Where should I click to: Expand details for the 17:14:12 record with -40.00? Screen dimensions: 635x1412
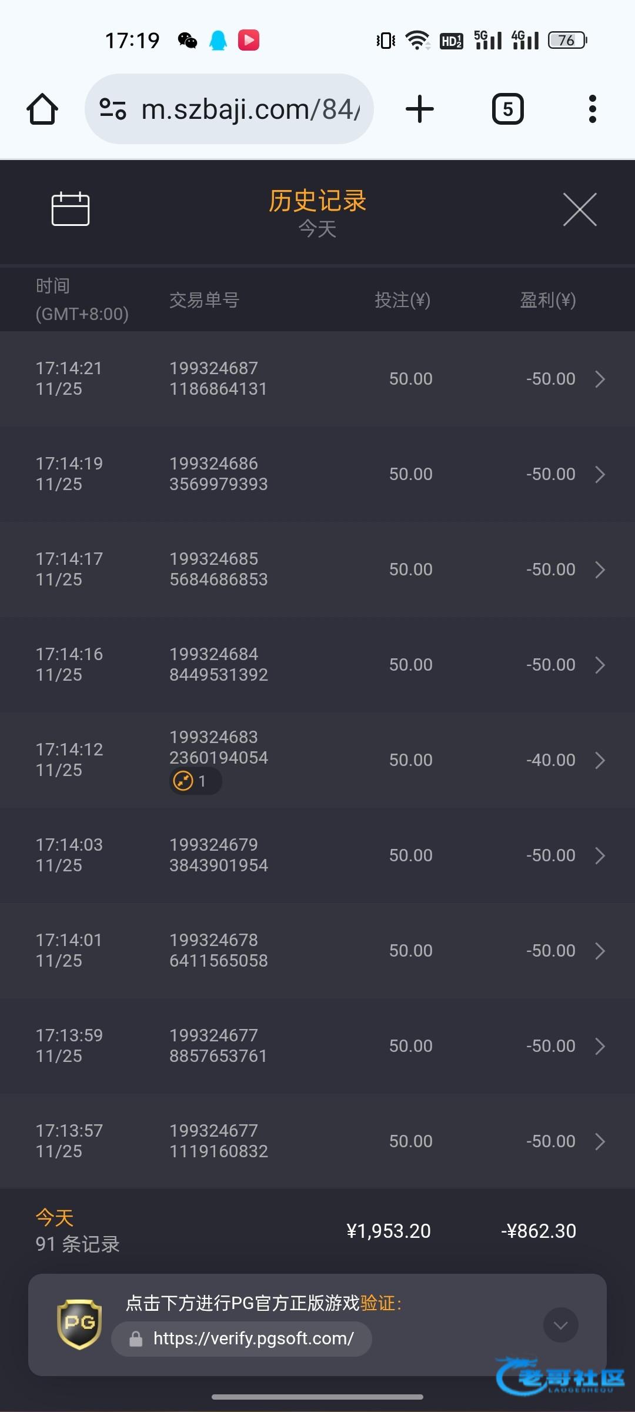click(x=599, y=760)
